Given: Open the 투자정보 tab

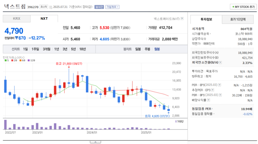Looking at the screenshot, I should click(x=206, y=19).
